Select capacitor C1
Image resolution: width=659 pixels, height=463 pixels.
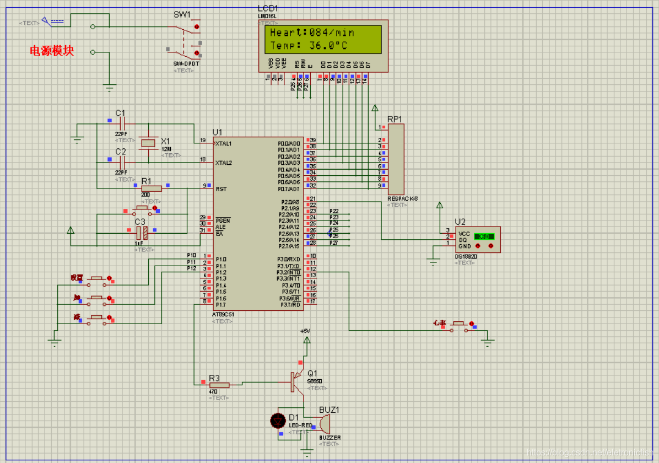122,123
